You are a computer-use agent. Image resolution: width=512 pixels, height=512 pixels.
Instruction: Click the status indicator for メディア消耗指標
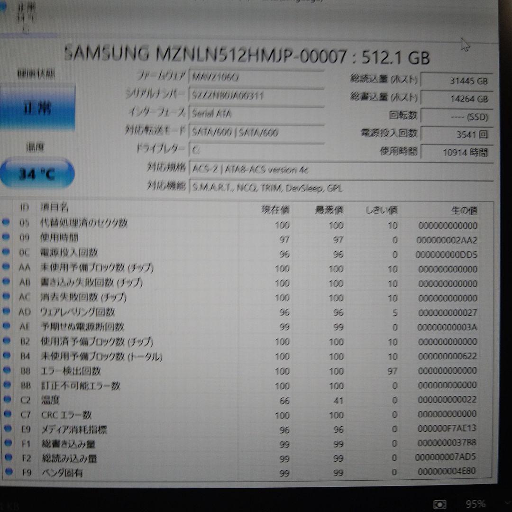7,429
